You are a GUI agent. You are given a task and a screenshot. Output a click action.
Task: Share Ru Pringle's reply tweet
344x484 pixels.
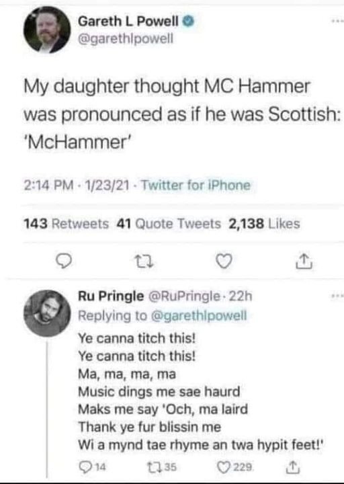(293, 467)
